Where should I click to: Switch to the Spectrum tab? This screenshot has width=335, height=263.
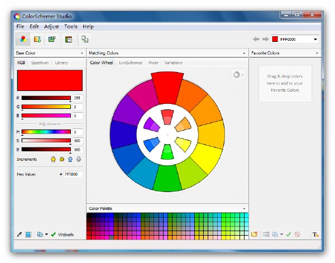40,63
